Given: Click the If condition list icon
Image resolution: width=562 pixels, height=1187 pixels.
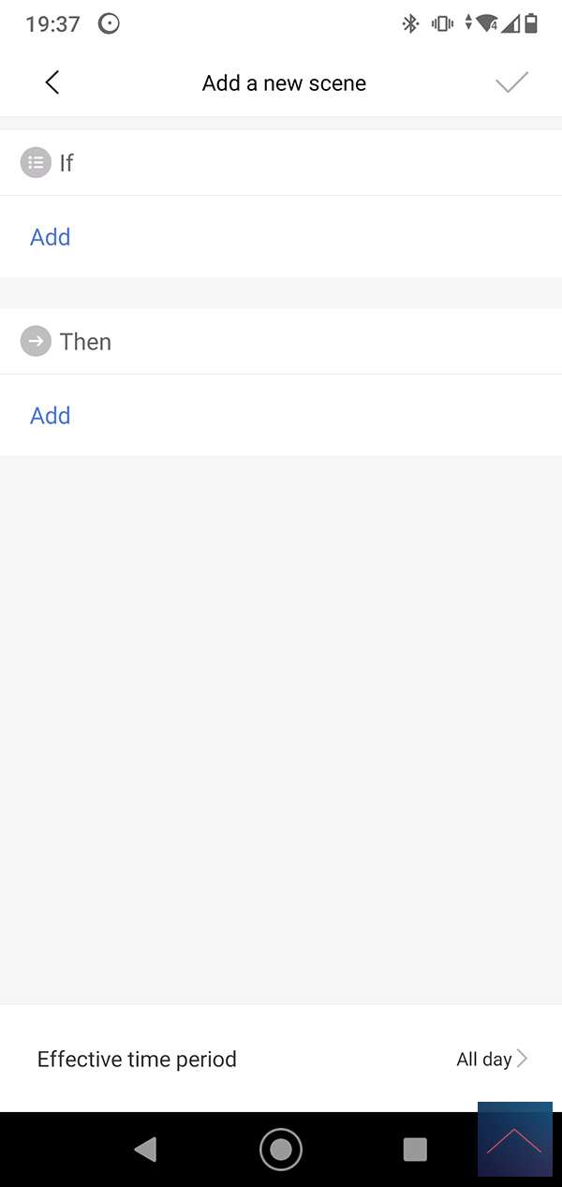Looking at the screenshot, I should (x=36, y=163).
